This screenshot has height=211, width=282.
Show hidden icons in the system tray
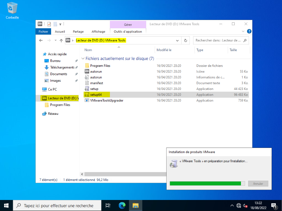click(x=232, y=205)
